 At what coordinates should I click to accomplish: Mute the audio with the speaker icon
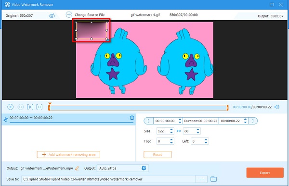277,107
